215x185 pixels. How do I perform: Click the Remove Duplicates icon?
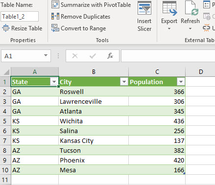(55, 17)
